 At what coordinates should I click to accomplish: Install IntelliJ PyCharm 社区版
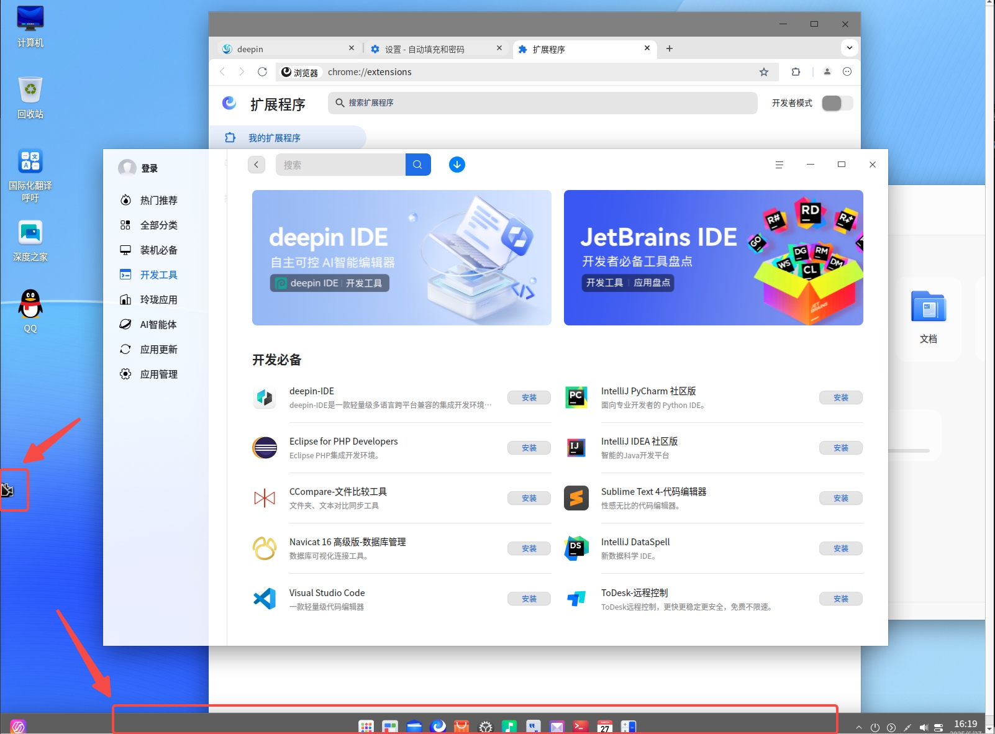click(841, 397)
